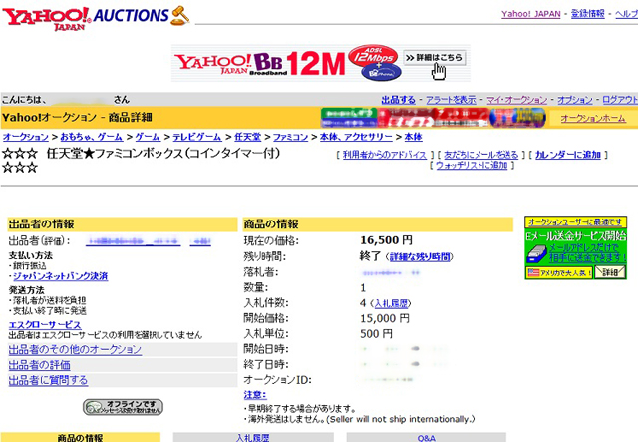This screenshot has height=442, width=638.
Task: Open メールアドレスだけで相手に送金できます link
Action: coord(587,253)
